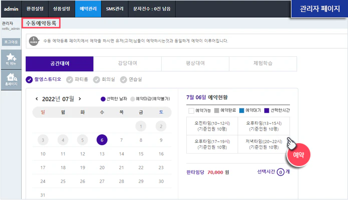Click the 관리자 페이지 banner
Viewport: 348px width, 200px height.
[320, 9]
